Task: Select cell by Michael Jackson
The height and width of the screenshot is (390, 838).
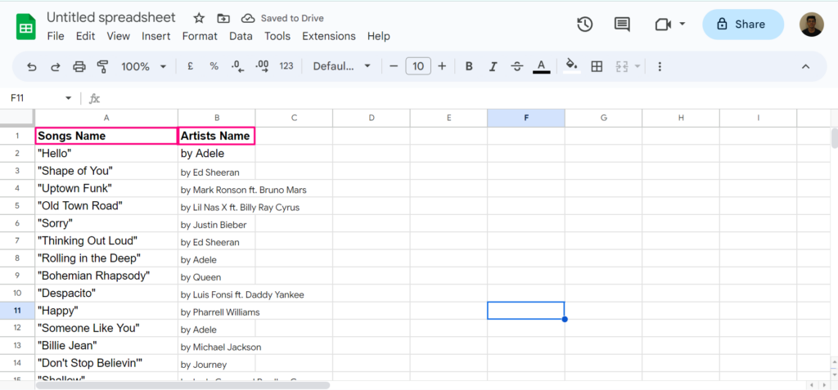Action: pyautogui.click(x=216, y=346)
